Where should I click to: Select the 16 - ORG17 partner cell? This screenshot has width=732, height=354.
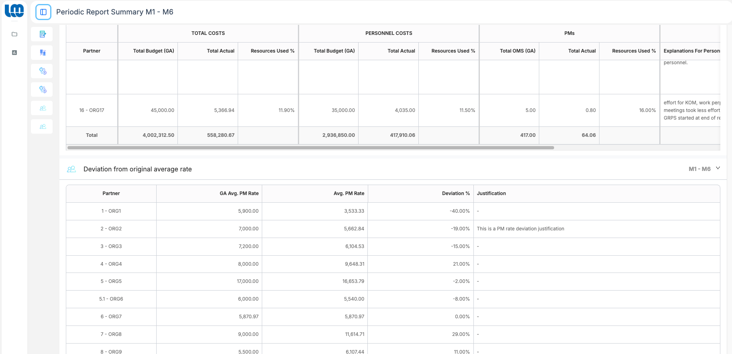[92, 110]
